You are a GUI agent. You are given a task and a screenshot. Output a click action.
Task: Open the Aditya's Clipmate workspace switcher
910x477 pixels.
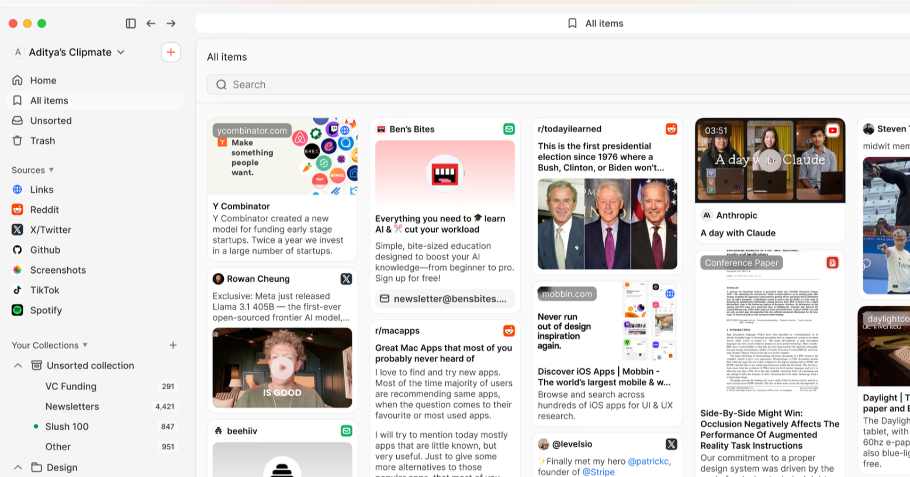70,52
